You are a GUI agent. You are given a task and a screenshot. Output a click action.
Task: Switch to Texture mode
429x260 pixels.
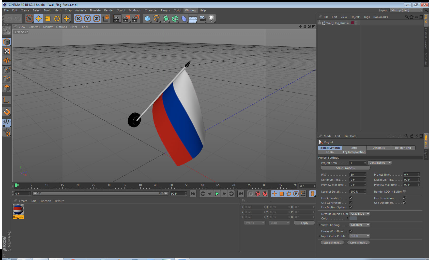(x=7, y=51)
